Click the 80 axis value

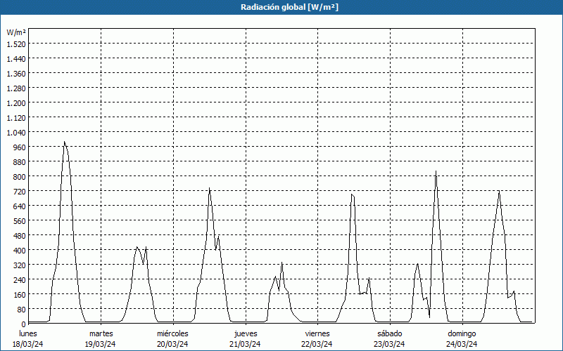click(x=21, y=310)
